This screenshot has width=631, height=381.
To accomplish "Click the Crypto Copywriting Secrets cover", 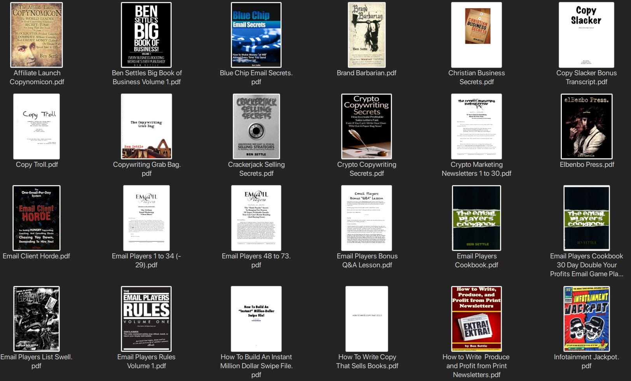I will (366, 126).
